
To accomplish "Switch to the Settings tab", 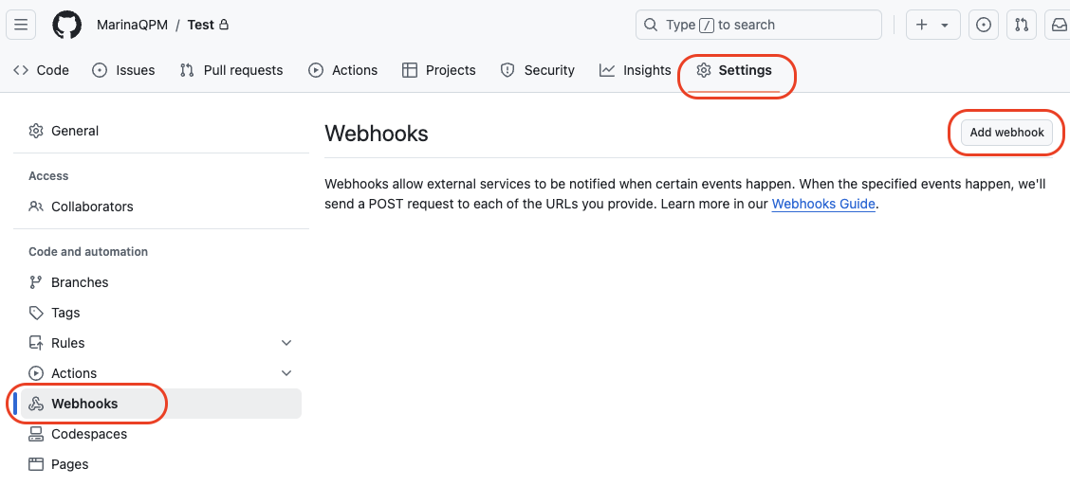I will click(x=734, y=70).
